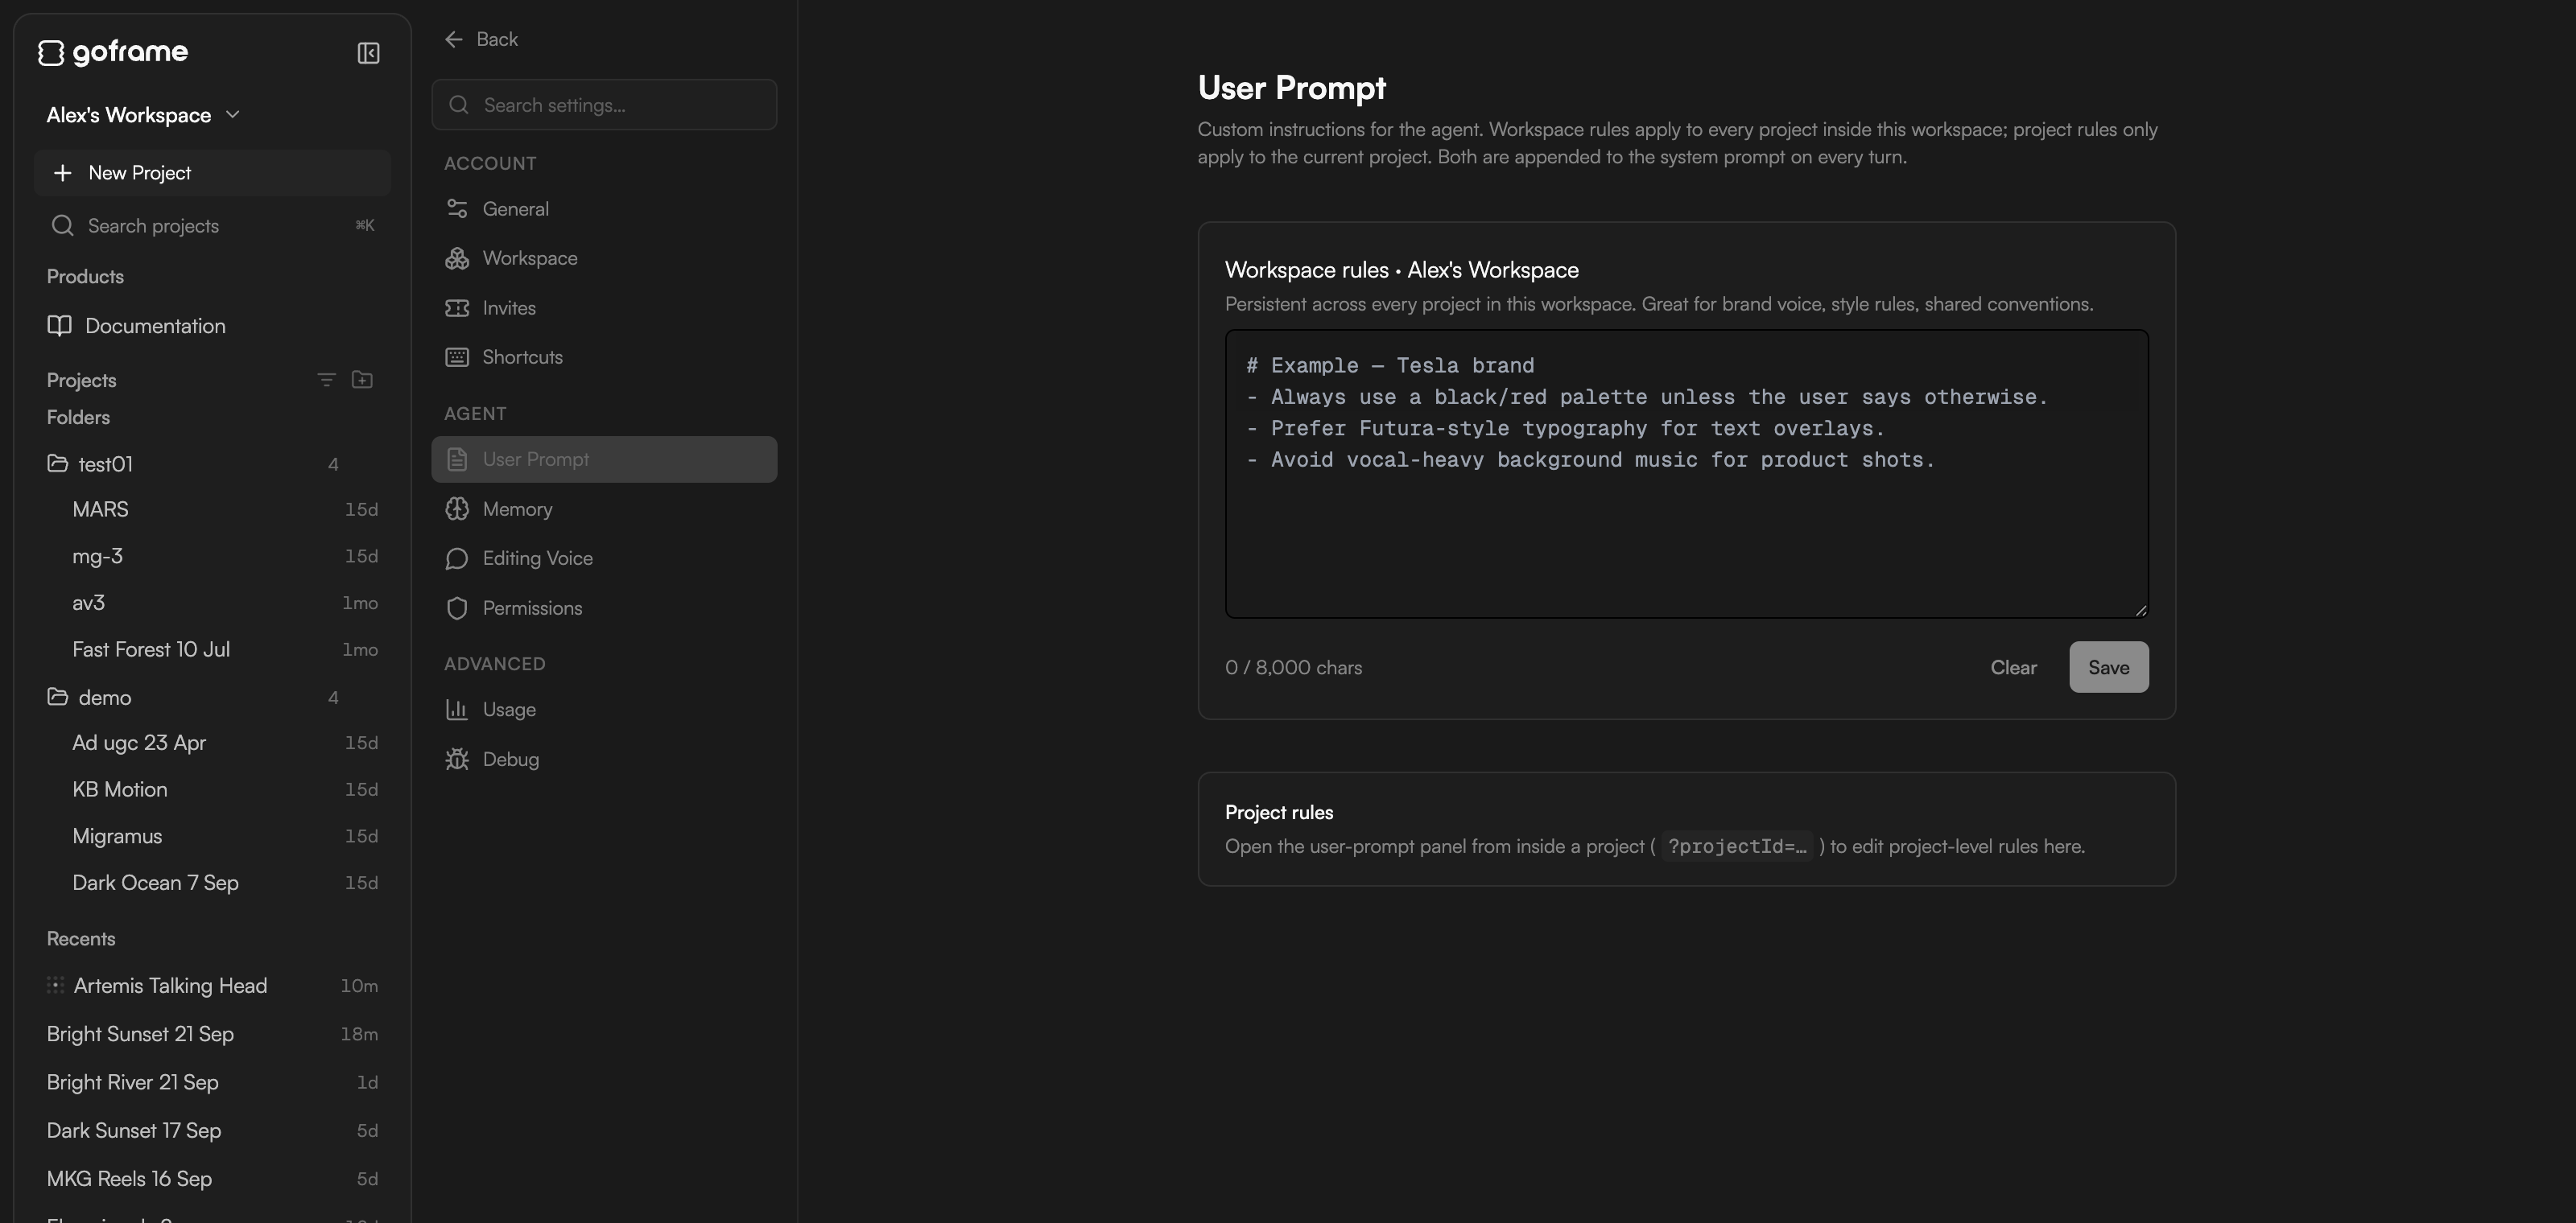Open the project filter icon

326,380
